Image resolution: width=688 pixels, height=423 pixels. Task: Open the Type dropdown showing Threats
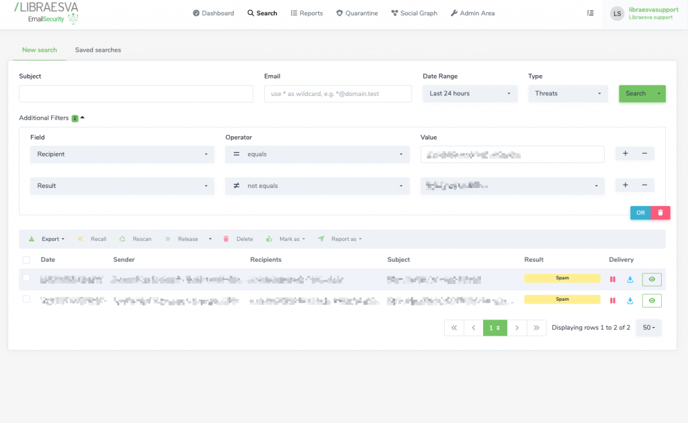tap(568, 94)
